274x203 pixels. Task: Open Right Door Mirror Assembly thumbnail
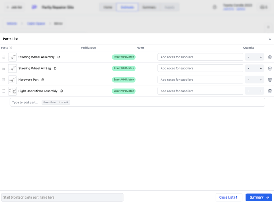coord(12,91)
